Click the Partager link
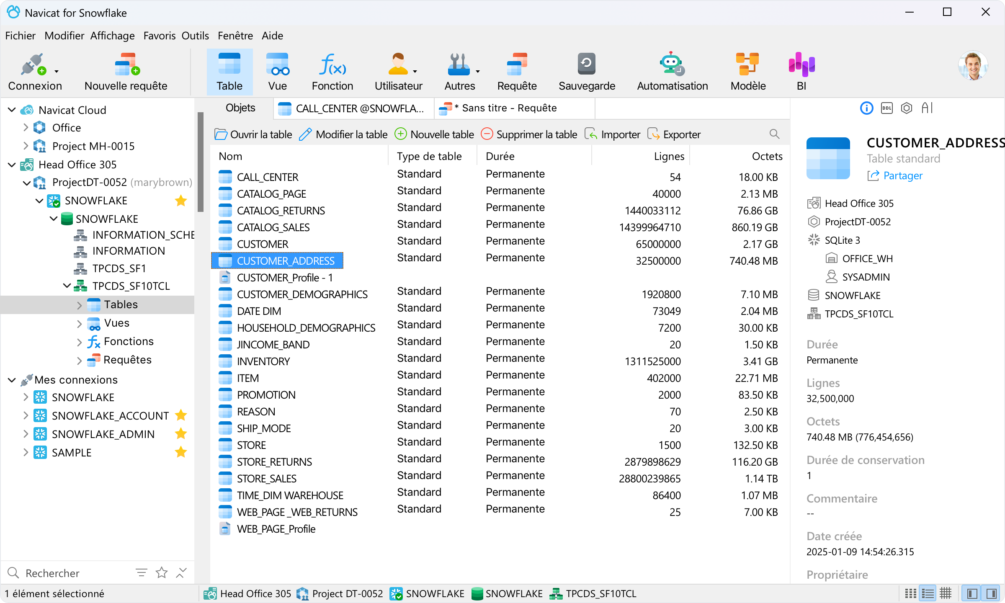Screen dimensions: 1005x603 (895, 175)
